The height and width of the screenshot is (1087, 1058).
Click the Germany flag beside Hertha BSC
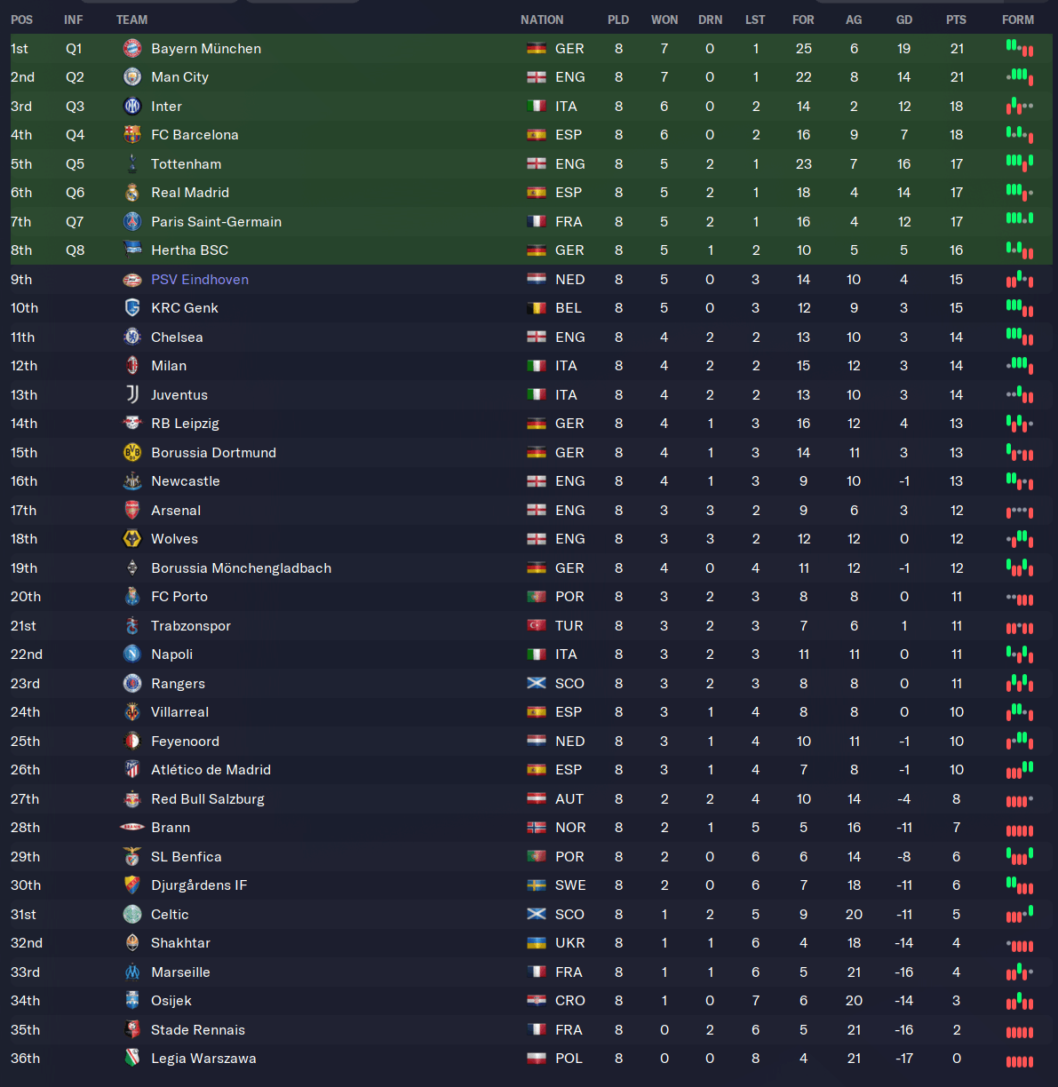[537, 250]
